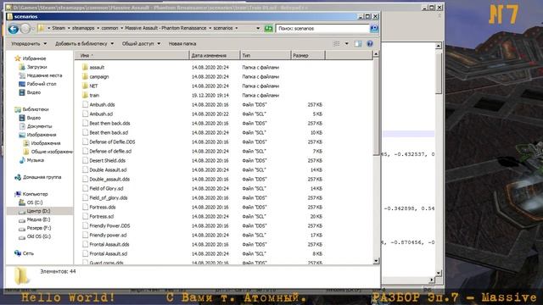Viewport: 543px width, 305px height.
Task: Open the Общий доступ dropdown
Action: (x=141, y=43)
